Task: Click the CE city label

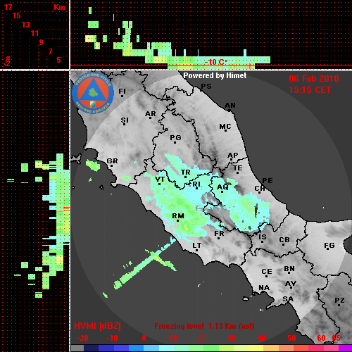Action: (x=267, y=272)
